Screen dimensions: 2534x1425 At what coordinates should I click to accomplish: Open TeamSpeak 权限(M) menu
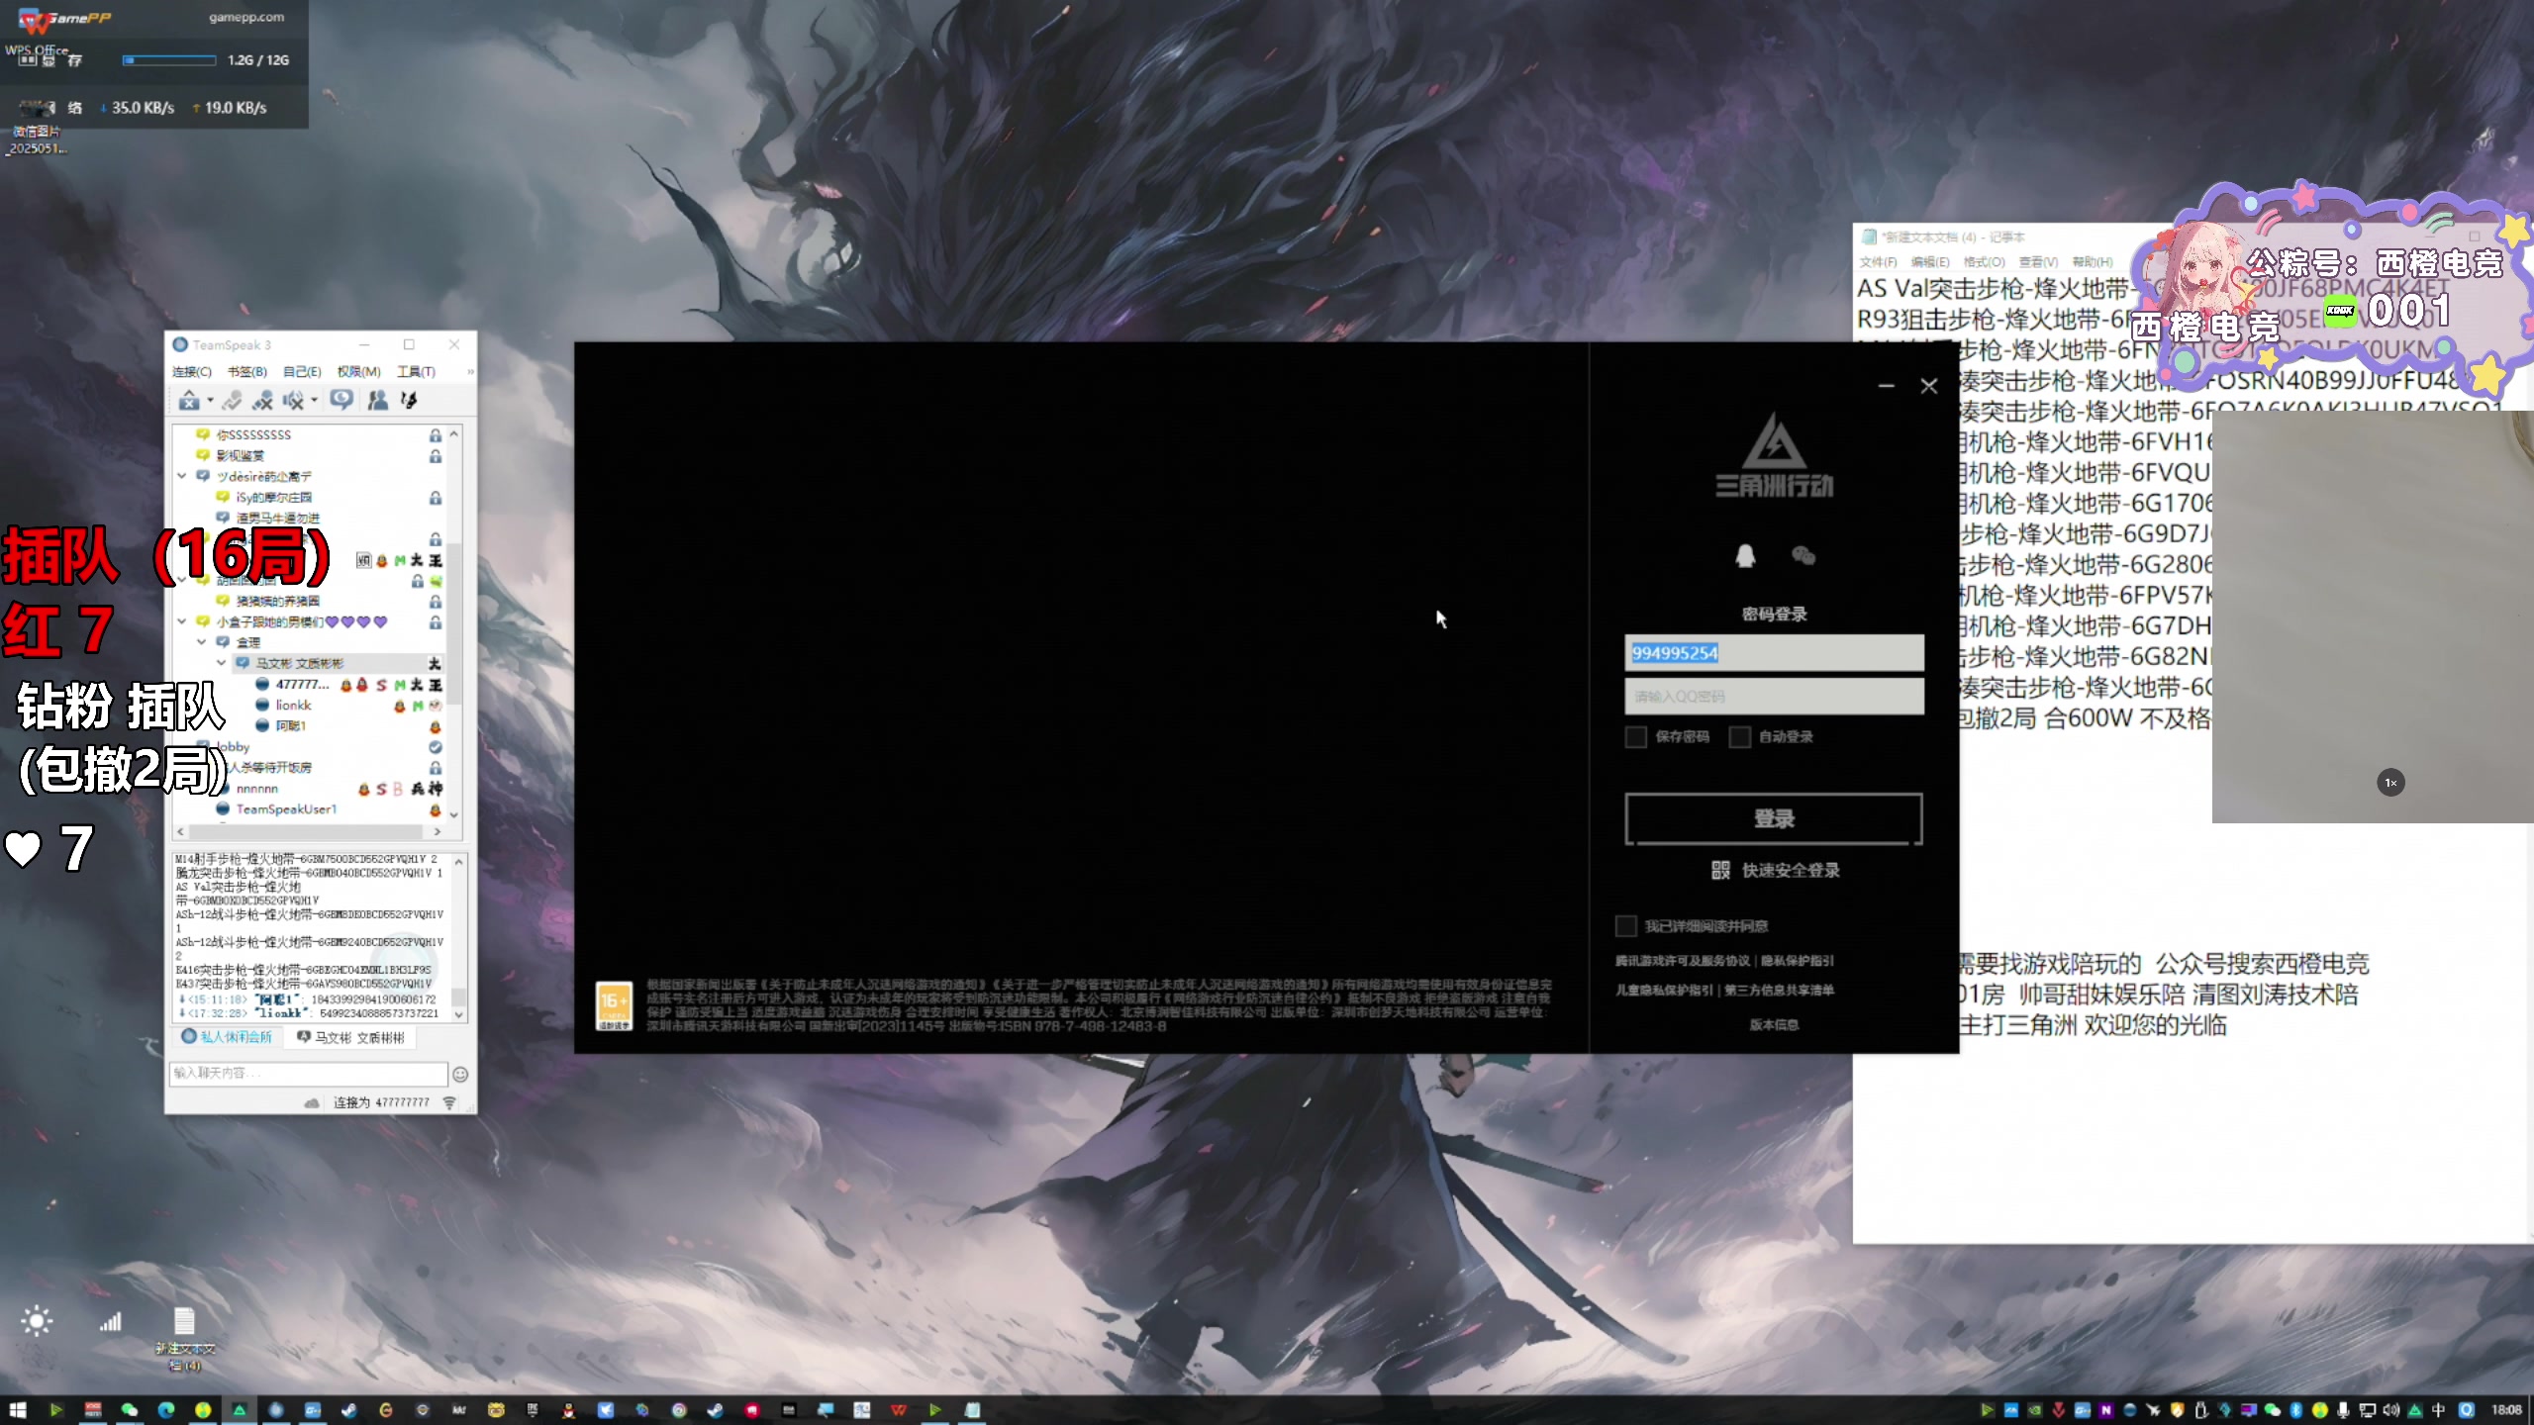click(x=358, y=372)
